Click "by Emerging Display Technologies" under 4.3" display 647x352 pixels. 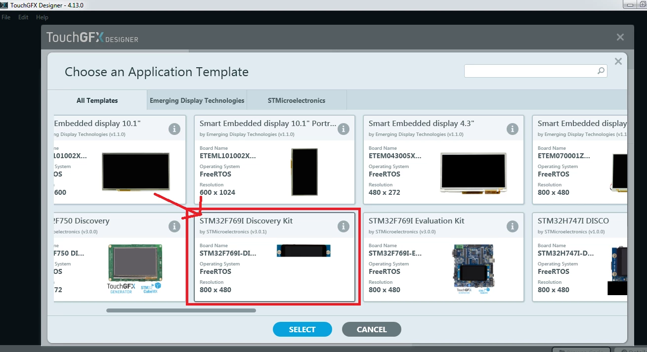pyautogui.click(x=416, y=134)
